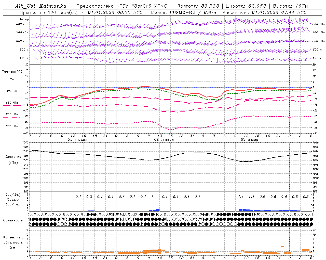Image resolution: width=326 pixels, height=260 pixels.
Task: Click the 03 января date label
Action: click(251, 139)
